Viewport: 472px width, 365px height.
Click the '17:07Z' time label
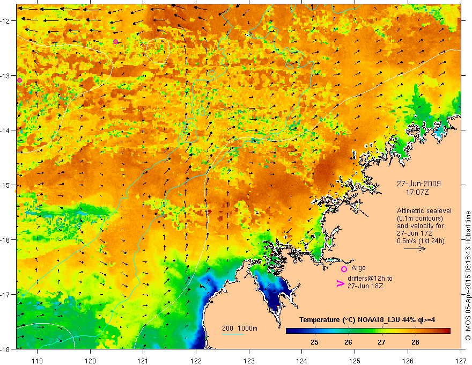tap(417, 192)
